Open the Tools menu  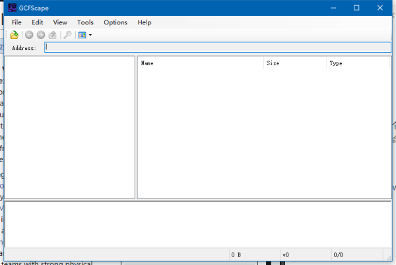pos(85,22)
